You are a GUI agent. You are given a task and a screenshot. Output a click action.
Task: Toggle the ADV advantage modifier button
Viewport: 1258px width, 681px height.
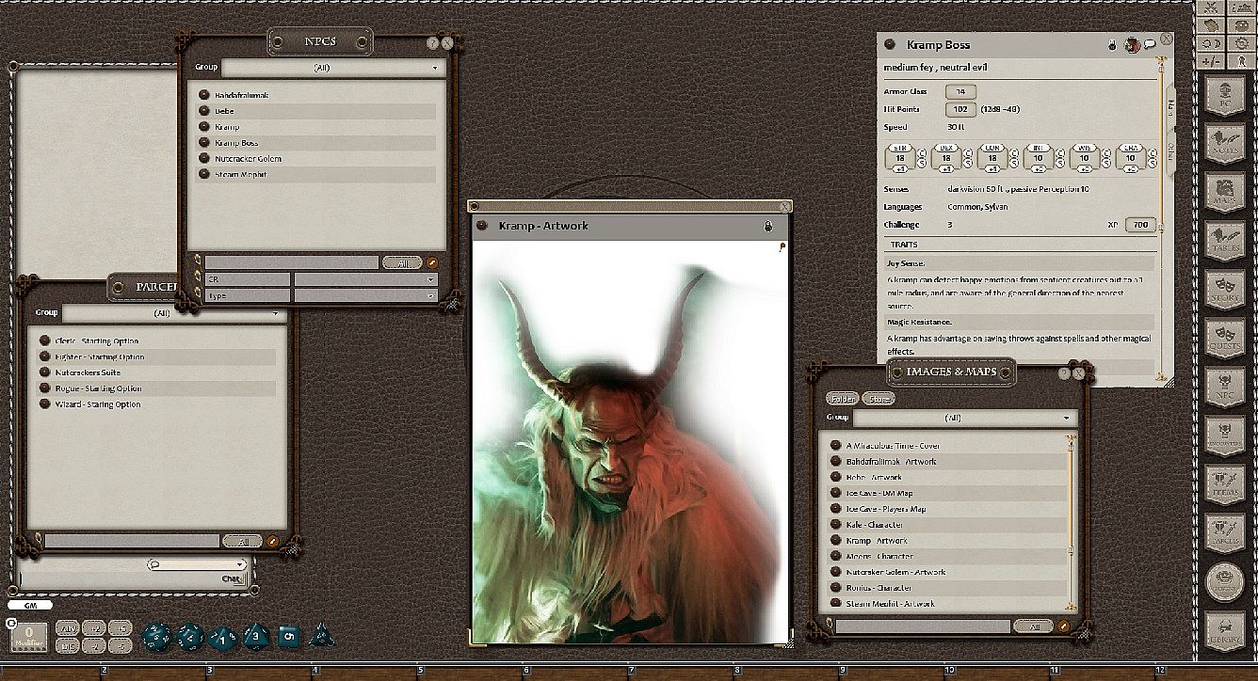point(68,628)
